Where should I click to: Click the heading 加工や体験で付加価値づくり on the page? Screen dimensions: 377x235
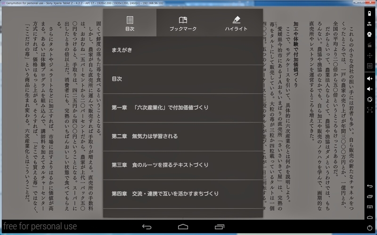click(x=296, y=55)
